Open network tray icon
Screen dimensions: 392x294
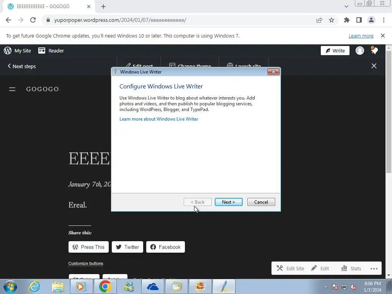click(x=344, y=287)
